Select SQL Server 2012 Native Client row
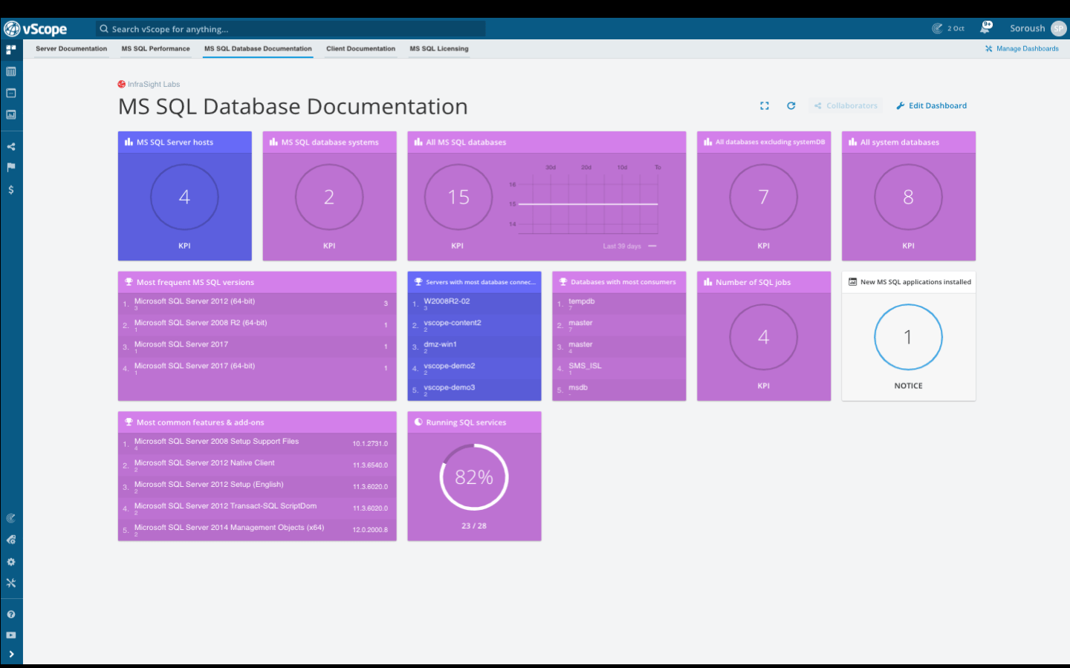This screenshot has width=1070, height=668. pos(257,465)
